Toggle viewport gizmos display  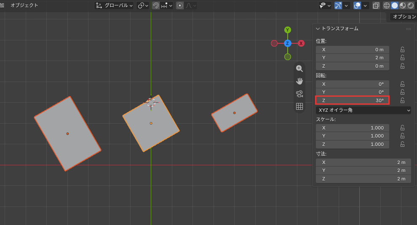tap(338, 5)
